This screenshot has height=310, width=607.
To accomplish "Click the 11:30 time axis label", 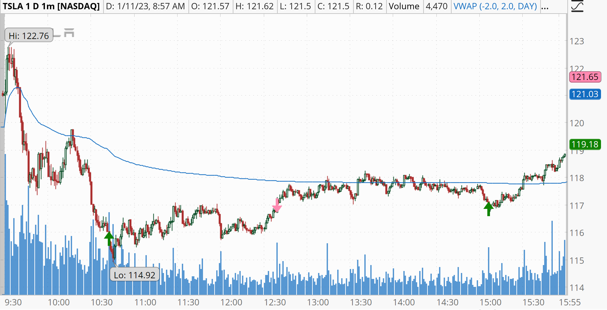I will (188, 302).
